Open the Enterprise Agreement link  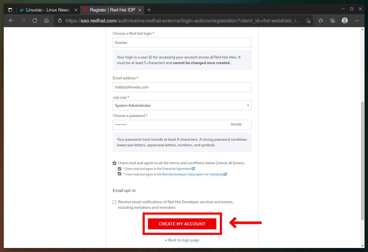[x=177, y=169]
